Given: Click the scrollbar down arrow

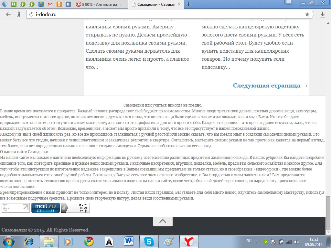Looking at the screenshot, I should [328, 232].
